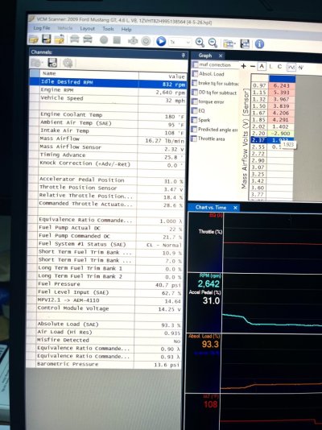Select the Engine RPM channel row

(x=108, y=91)
